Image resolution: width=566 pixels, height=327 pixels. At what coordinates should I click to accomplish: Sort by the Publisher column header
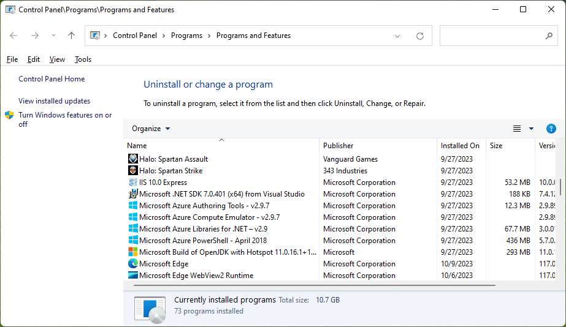click(x=378, y=146)
